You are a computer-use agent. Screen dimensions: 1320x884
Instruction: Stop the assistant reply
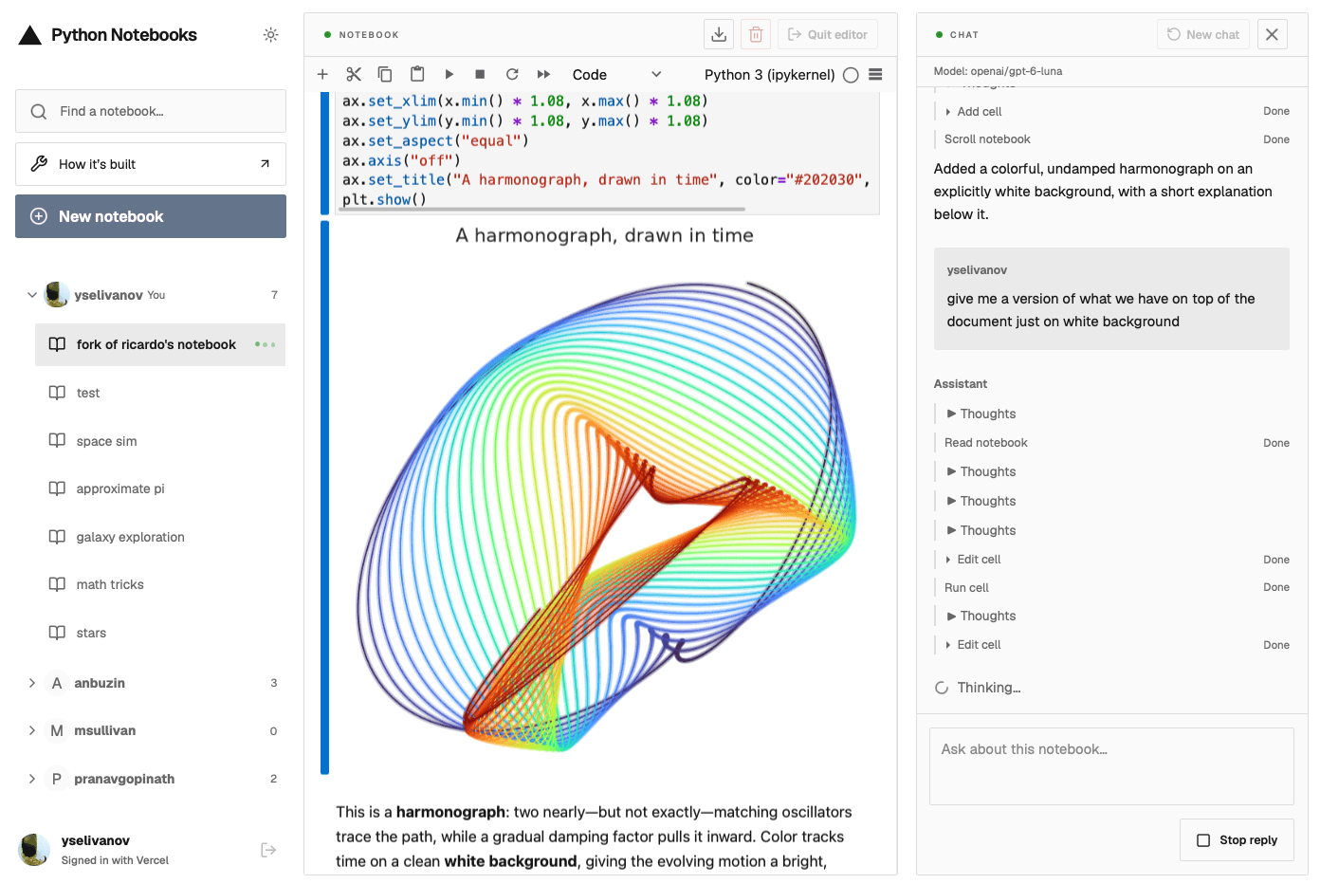pyautogui.click(x=1237, y=840)
